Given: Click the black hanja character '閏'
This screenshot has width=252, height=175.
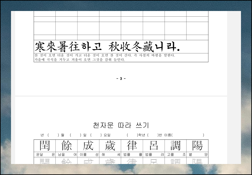Looking at the screenshot, I should (x=45, y=145).
